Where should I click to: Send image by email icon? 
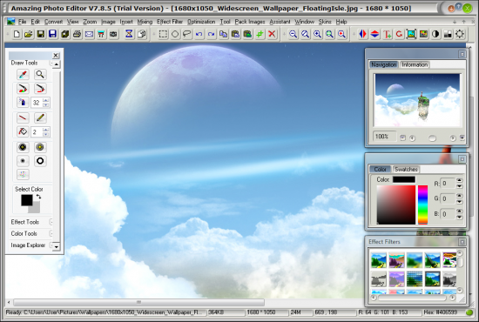click(89, 34)
